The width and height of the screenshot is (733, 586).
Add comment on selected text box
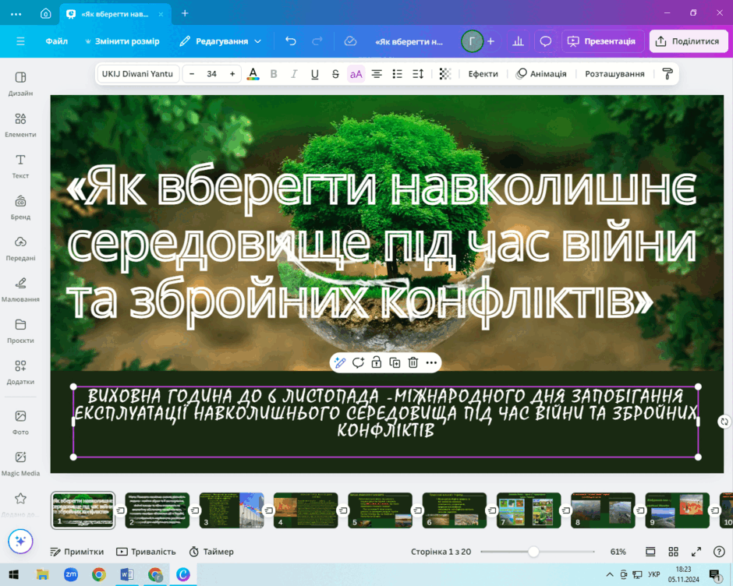[358, 362]
